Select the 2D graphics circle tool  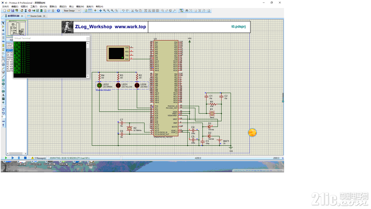click(3, 84)
